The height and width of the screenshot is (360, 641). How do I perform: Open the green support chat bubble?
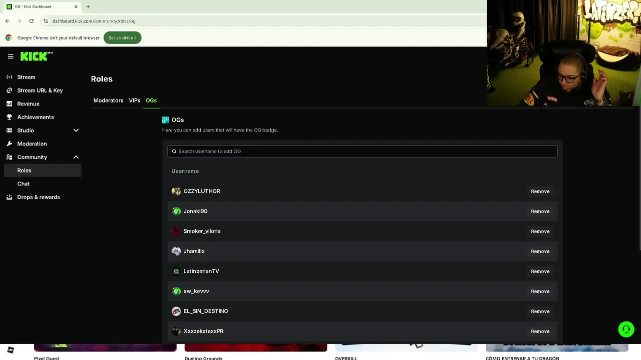coord(626,329)
